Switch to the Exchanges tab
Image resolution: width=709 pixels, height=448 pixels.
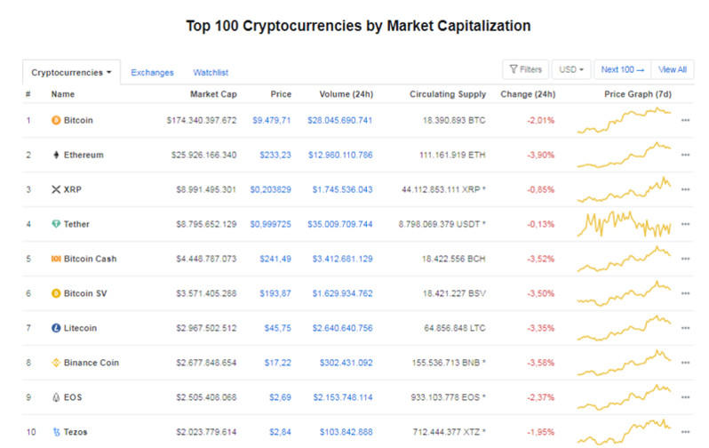pyautogui.click(x=152, y=72)
